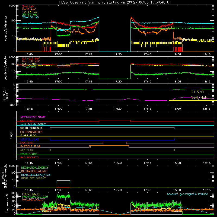The image size is (217, 217).
Task: Click the GAP_FLAG label
Action: point(27,121)
